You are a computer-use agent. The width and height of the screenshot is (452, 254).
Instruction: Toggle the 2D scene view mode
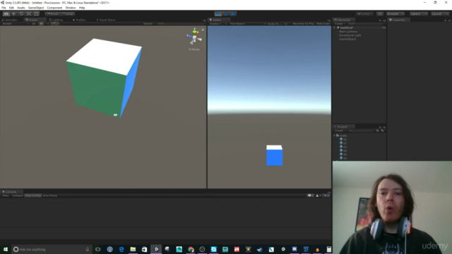coord(34,23)
